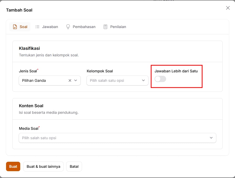The image size is (235, 178).
Task: Click Buat & buat lainnya button
Action: point(43,166)
